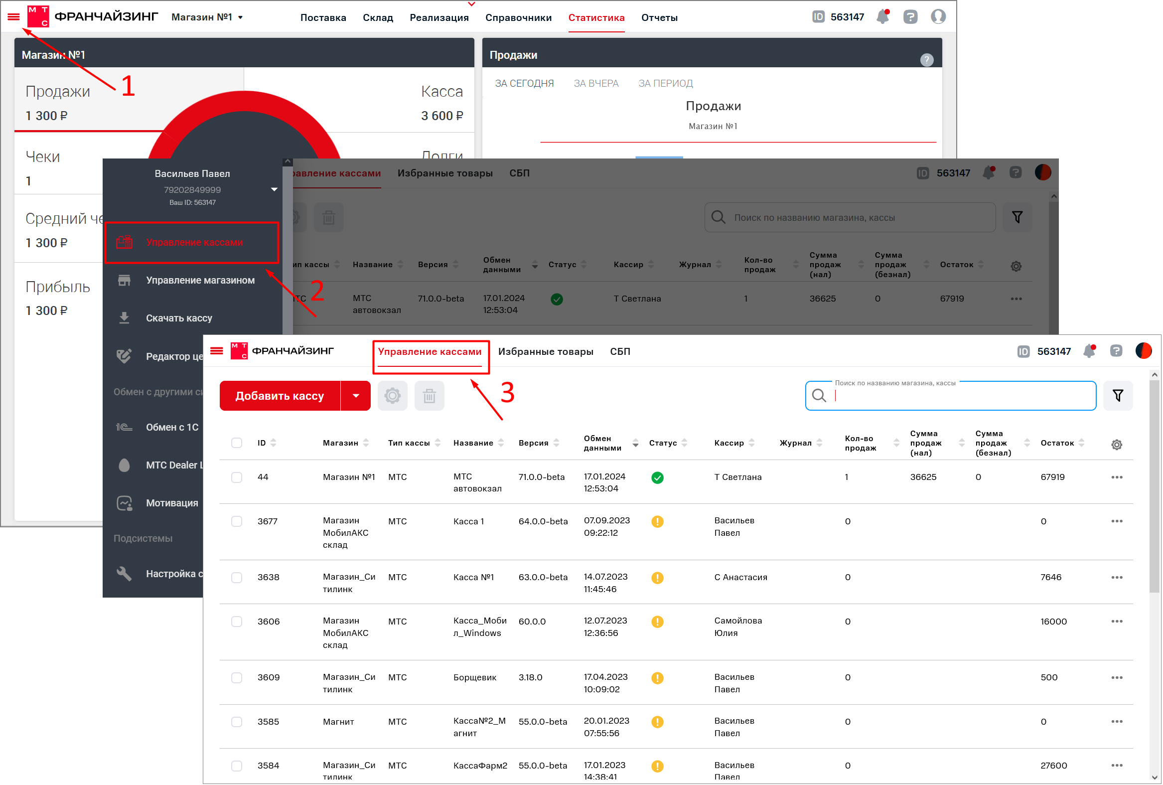The height and width of the screenshot is (785, 1163).
Task: Click Добавить кассу button
Action: click(280, 397)
